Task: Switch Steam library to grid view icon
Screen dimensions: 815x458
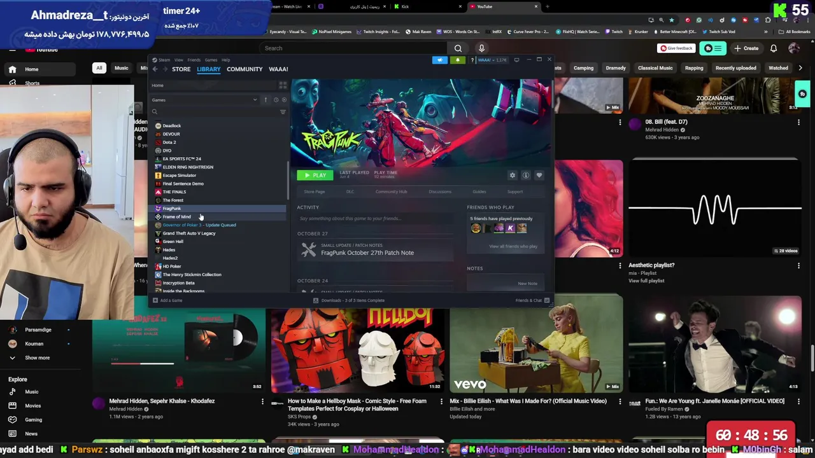Action: (283, 85)
